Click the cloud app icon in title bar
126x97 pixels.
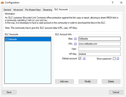click(x=2, y=3)
